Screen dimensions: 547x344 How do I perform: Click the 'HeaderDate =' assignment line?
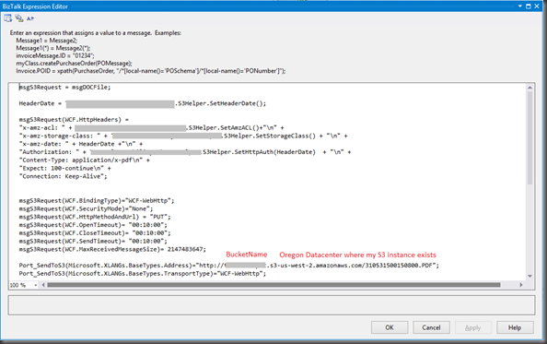pyautogui.click(x=142, y=103)
